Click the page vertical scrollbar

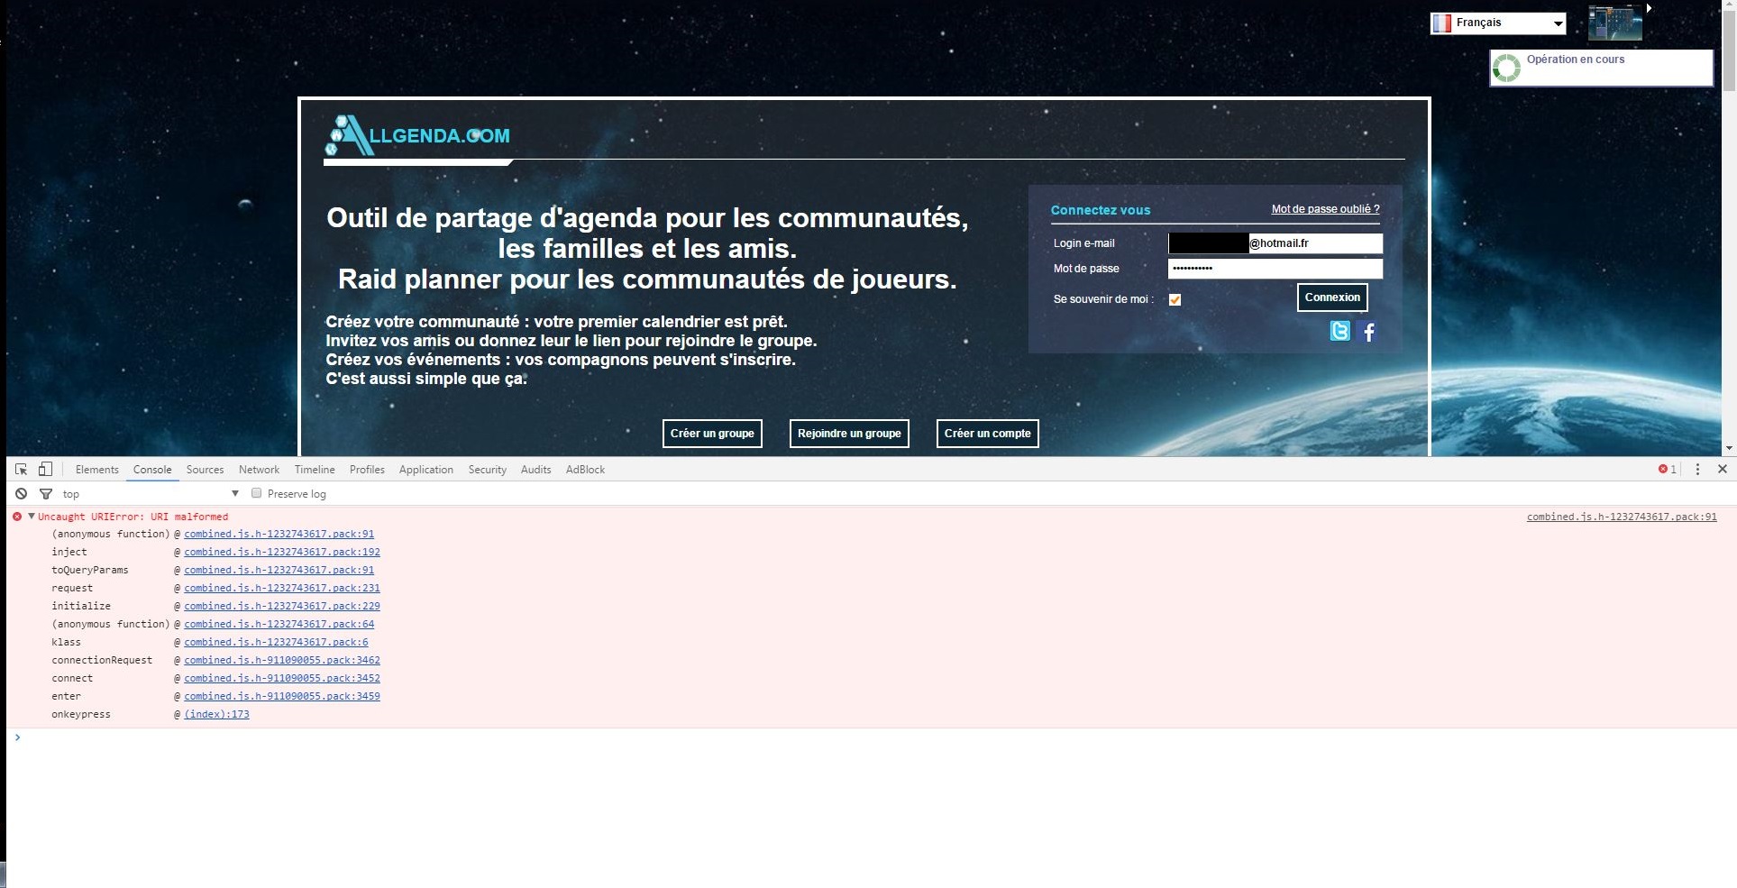(x=1729, y=227)
